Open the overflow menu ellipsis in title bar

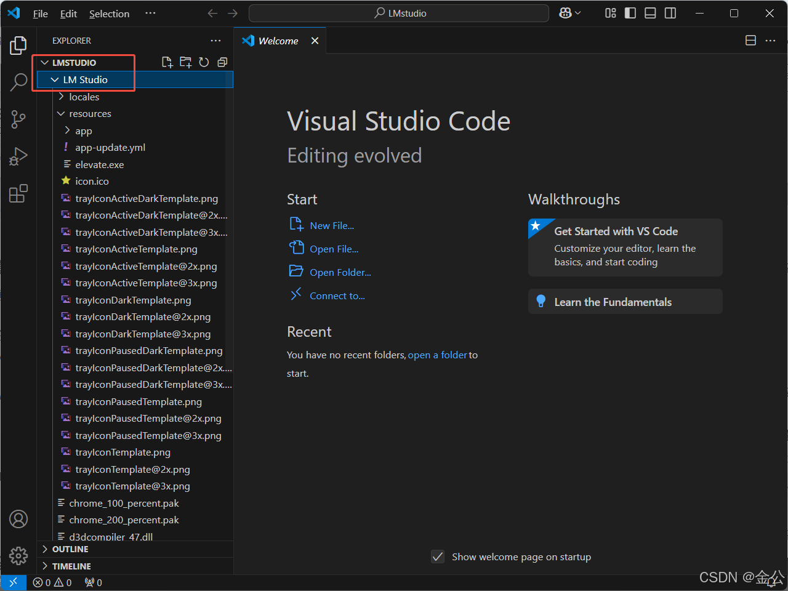[x=150, y=13]
